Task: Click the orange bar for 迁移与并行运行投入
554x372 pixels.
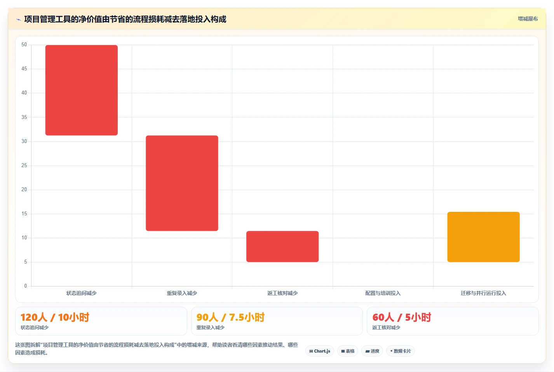Action: (483, 237)
